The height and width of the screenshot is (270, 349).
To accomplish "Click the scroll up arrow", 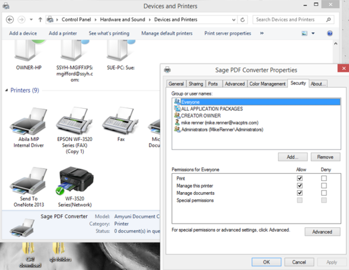I will click(336, 44).
